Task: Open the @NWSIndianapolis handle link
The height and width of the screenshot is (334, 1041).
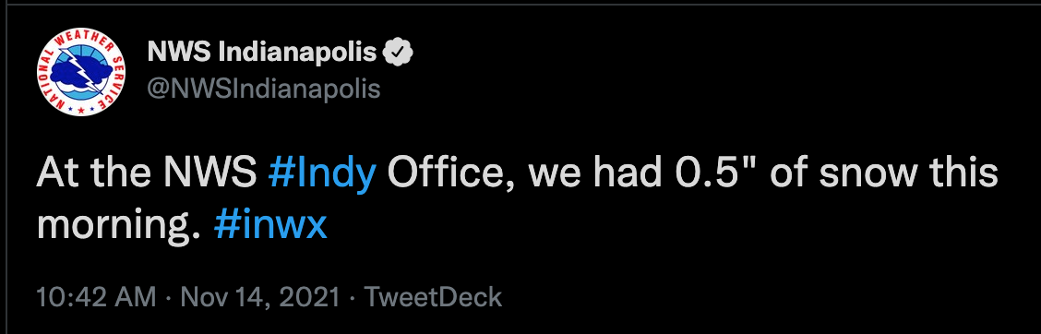Action: pos(263,89)
